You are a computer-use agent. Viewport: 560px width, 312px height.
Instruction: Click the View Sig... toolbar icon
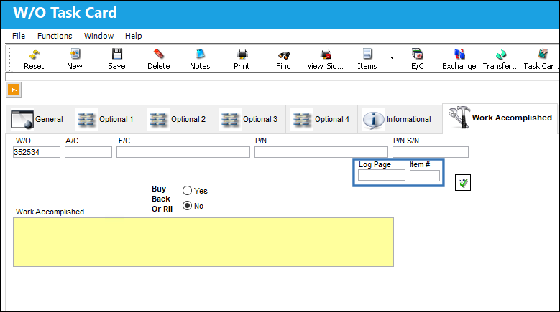pyautogui.click(x=326, y=59)
